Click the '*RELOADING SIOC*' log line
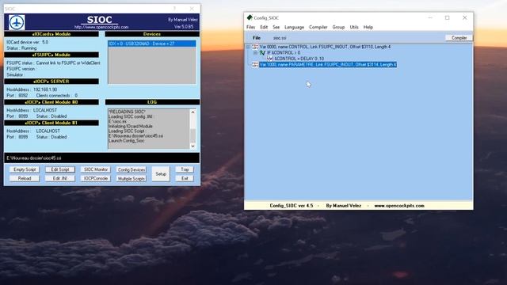This screenshot has height=285, width=507. 127,112
